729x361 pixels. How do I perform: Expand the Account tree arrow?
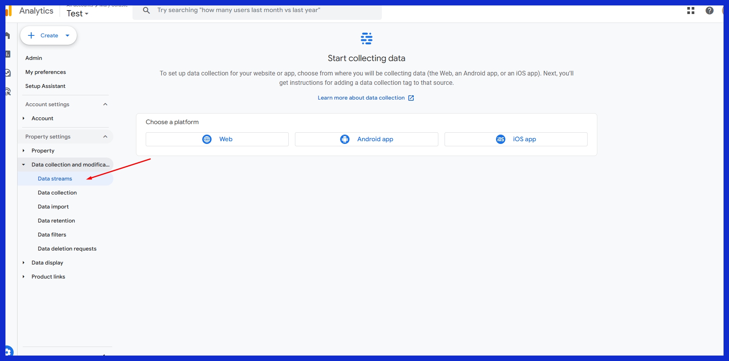(x=23, y=118)
